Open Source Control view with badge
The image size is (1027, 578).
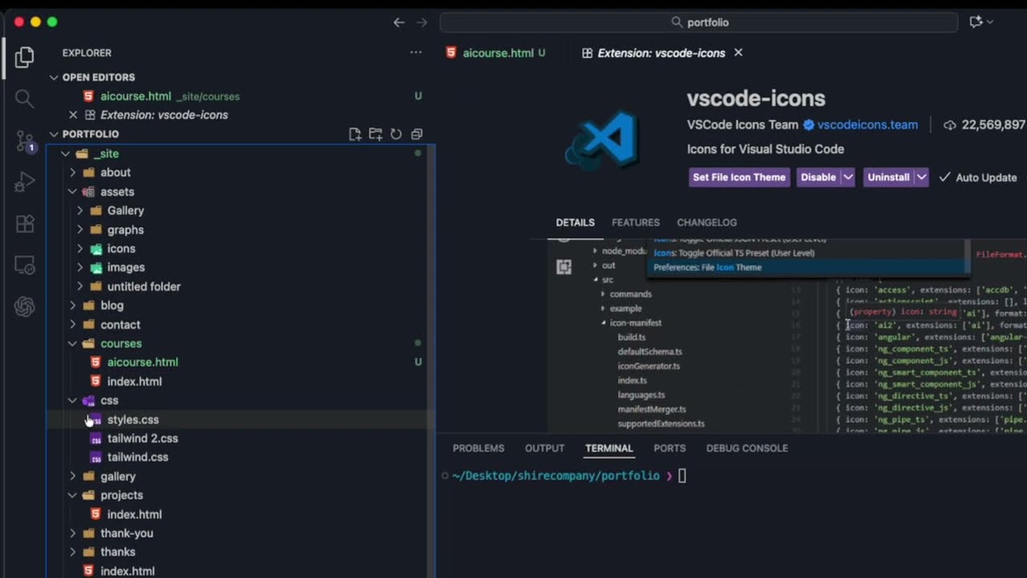(24, 141)
